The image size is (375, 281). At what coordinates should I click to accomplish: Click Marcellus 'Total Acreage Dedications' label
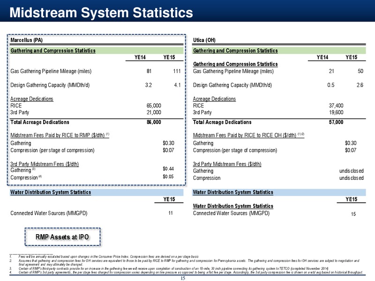40,122
